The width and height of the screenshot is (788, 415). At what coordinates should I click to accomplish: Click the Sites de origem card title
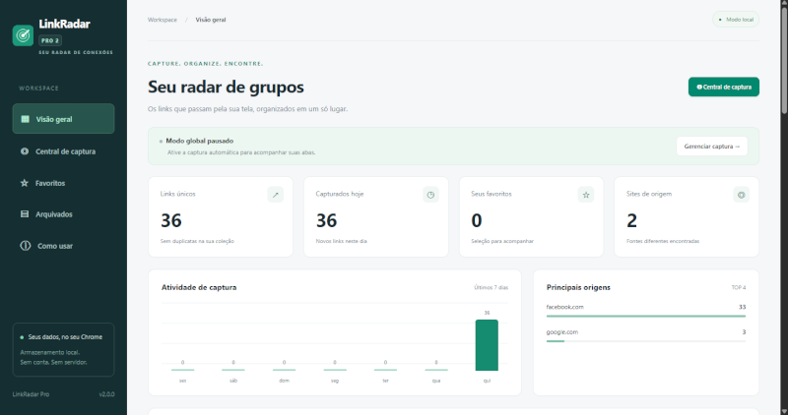649,194
